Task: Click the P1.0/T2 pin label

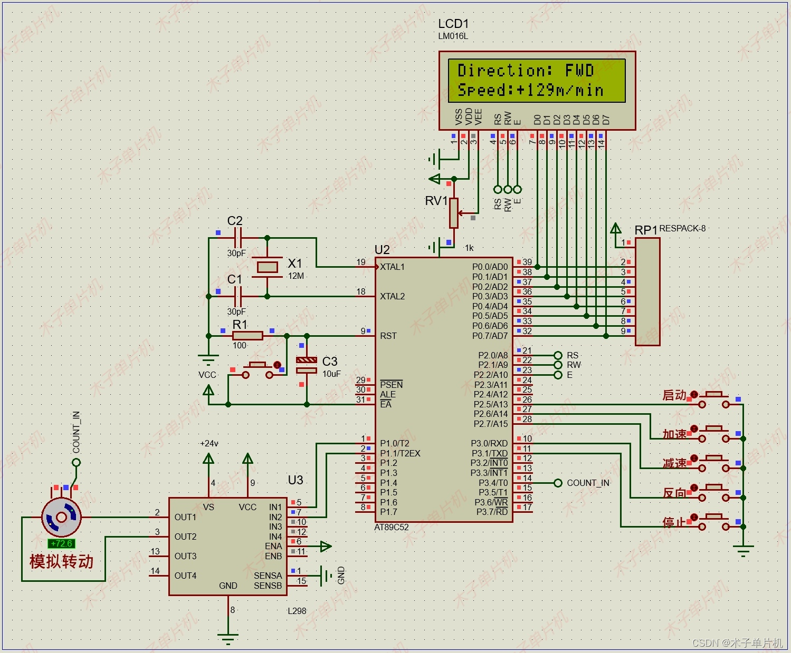Action: tap(395, 443)
